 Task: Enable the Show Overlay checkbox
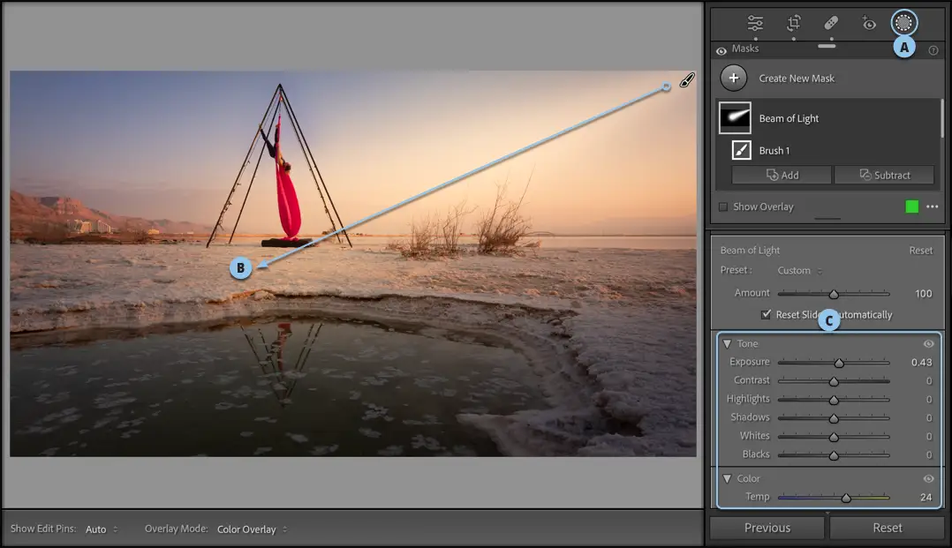723,207
